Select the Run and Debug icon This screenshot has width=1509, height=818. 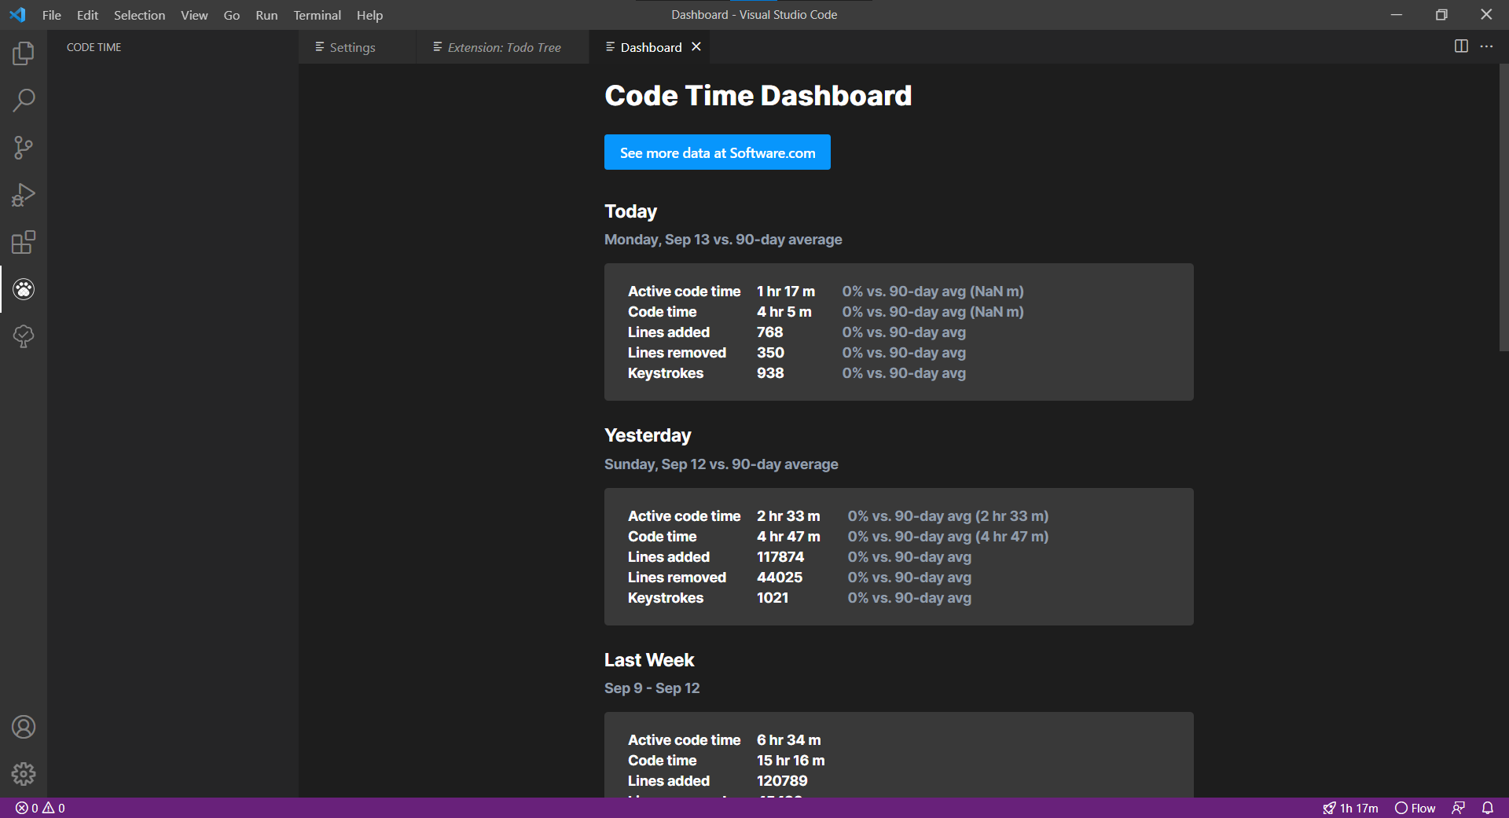pyautogui.click(x=24, y=195)
